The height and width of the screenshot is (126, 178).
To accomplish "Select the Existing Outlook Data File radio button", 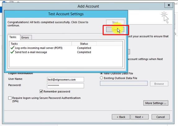I will [101, 78].
